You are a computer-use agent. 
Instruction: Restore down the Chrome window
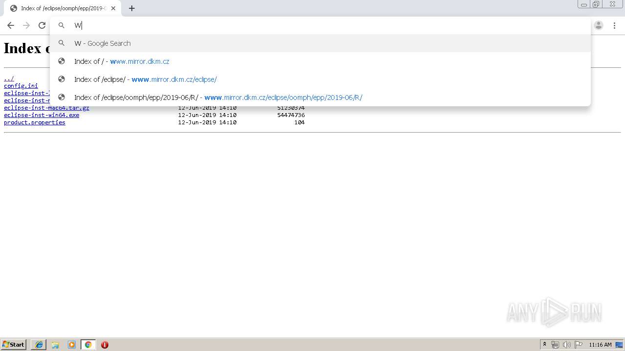click(x=596, y=4)
